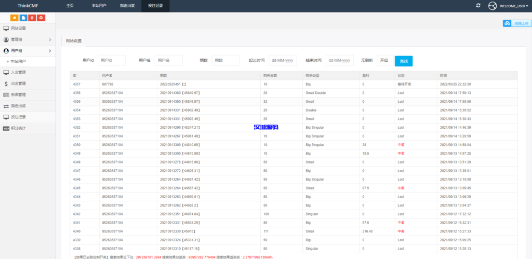This screenshot has height=259, width=532.
Task: Click the blue cloud upload icon
Action: pos(507,23)
